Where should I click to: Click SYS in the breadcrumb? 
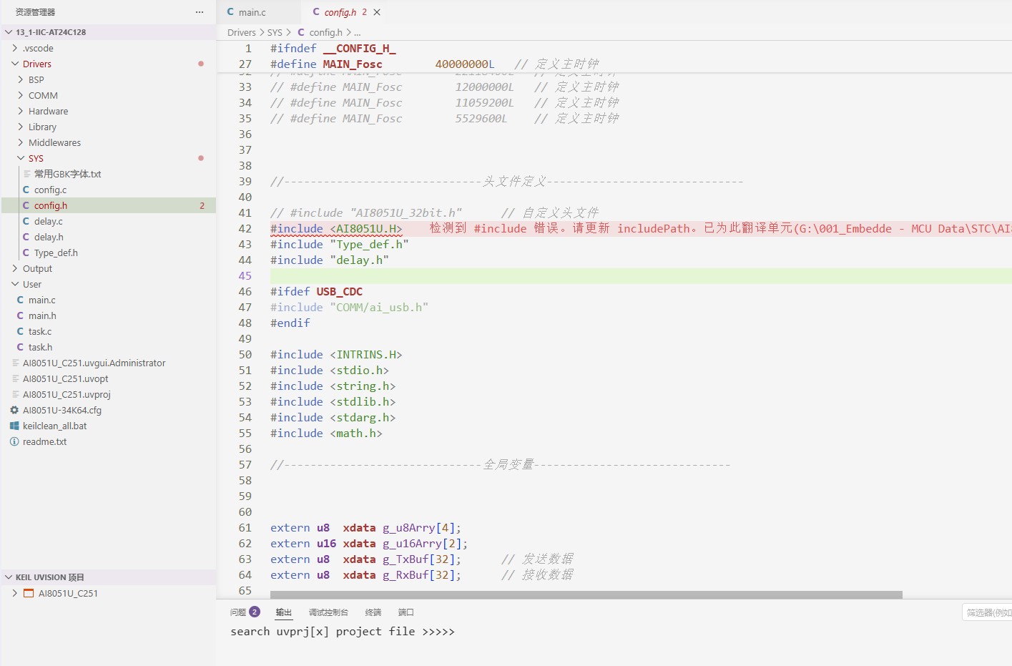coord(275,32)
